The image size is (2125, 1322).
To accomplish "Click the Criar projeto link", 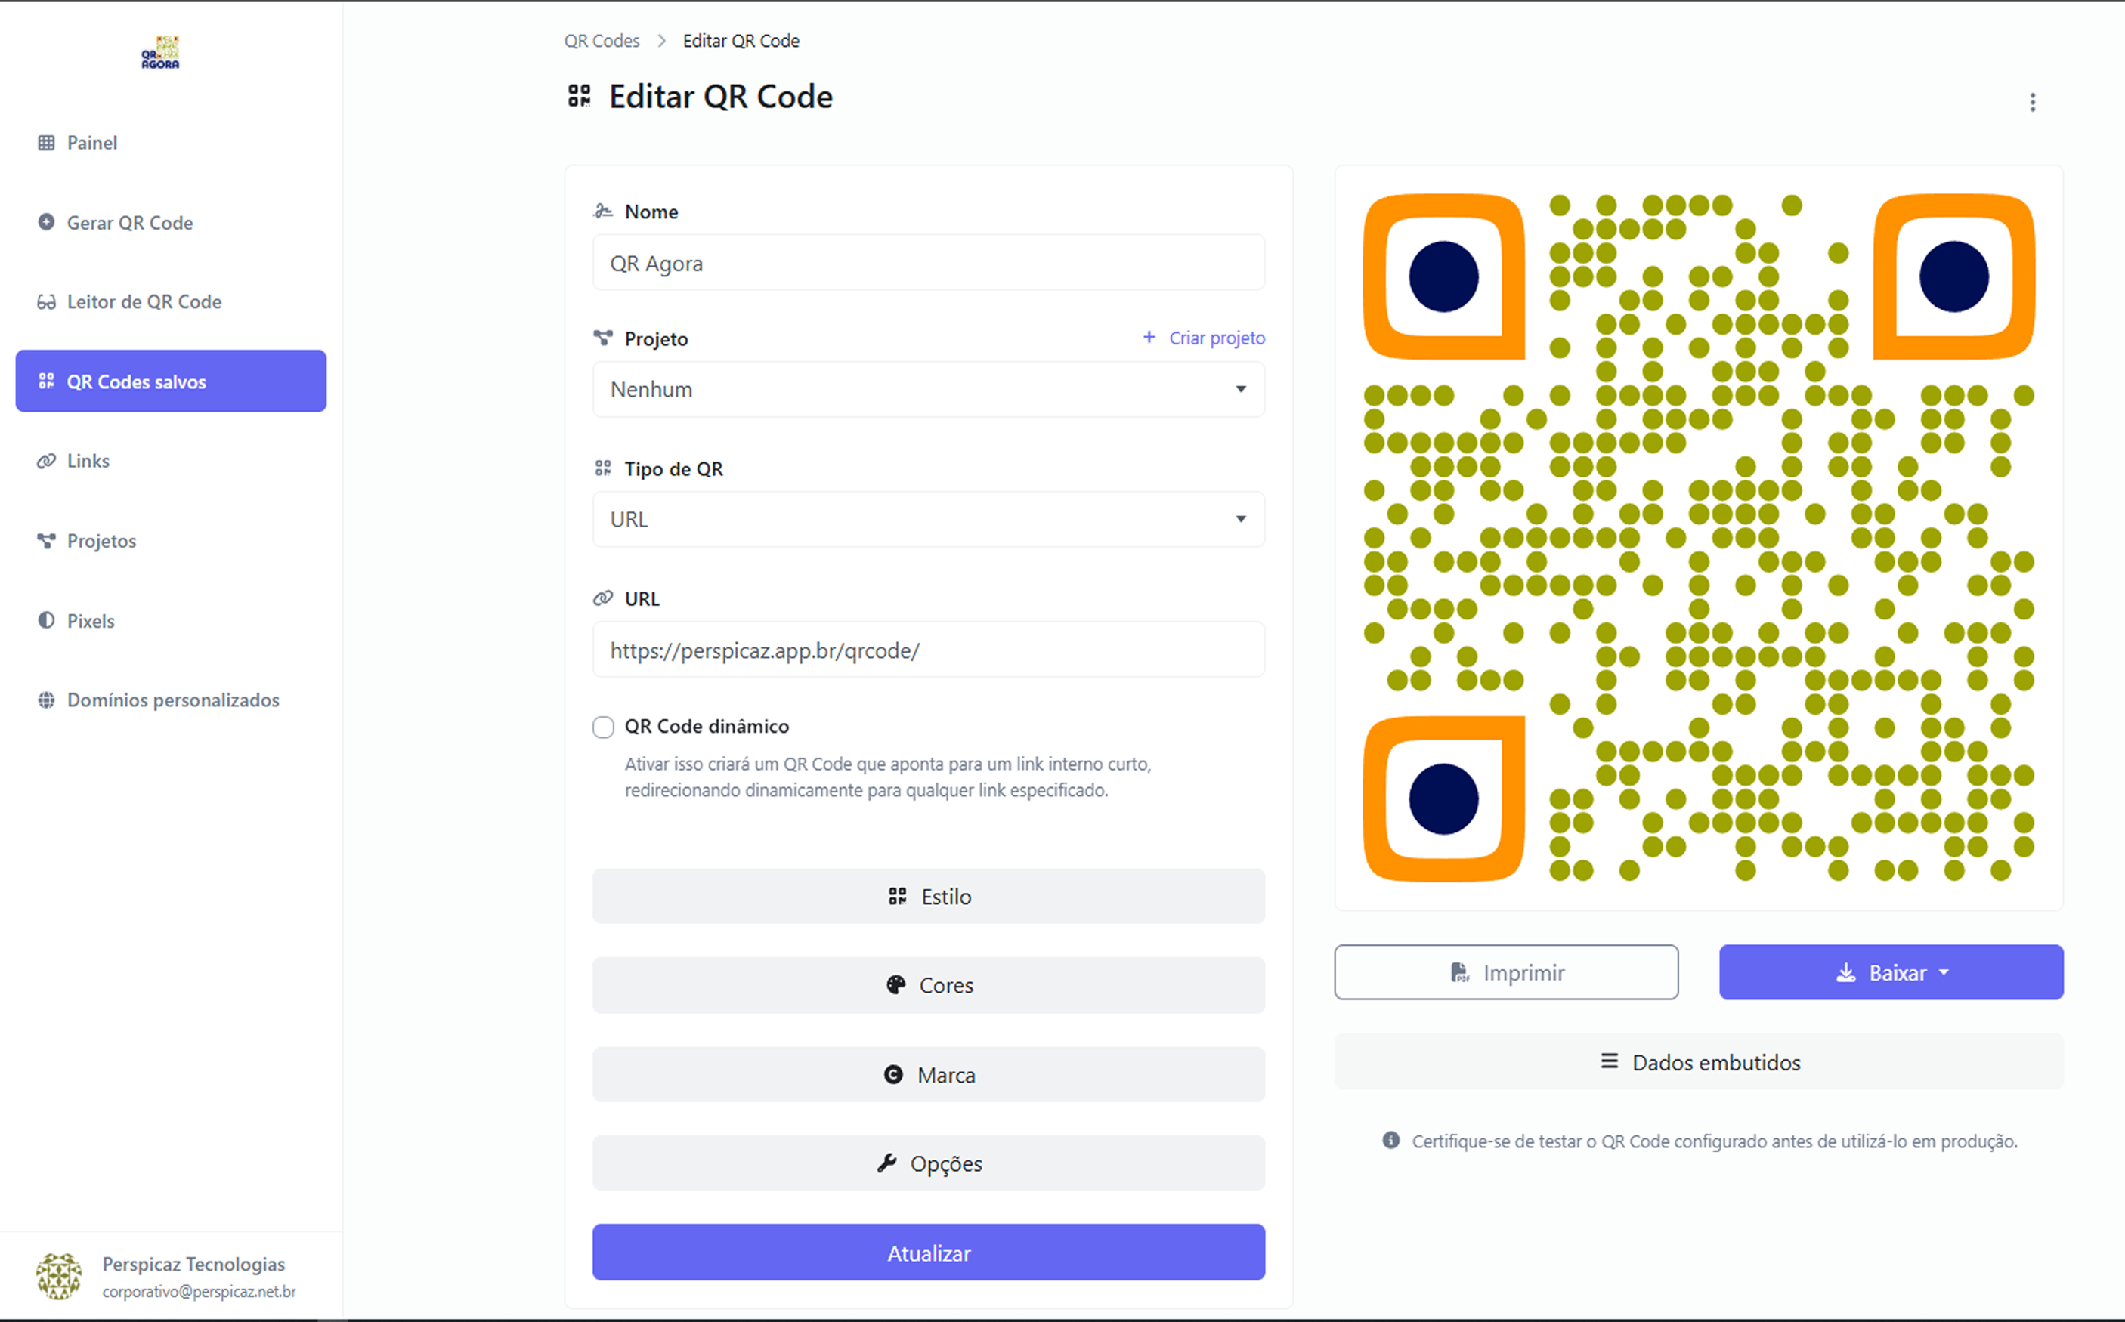I will (x=1204, y=338).
